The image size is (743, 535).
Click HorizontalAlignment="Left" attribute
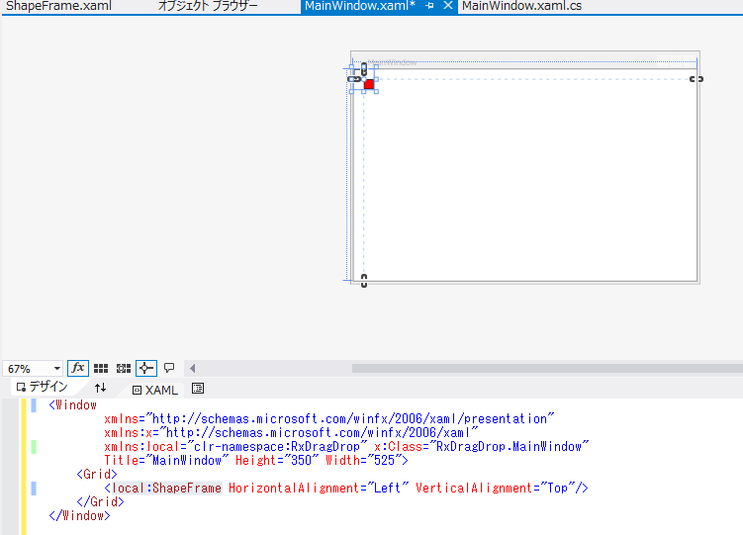coord(319,489)
